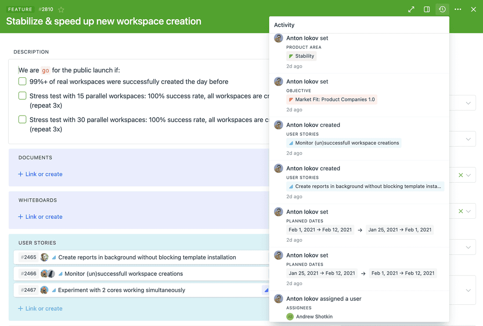
Task: Click the Andrew Shotkin assignee avatar
Action: click(x=290, y=316)
